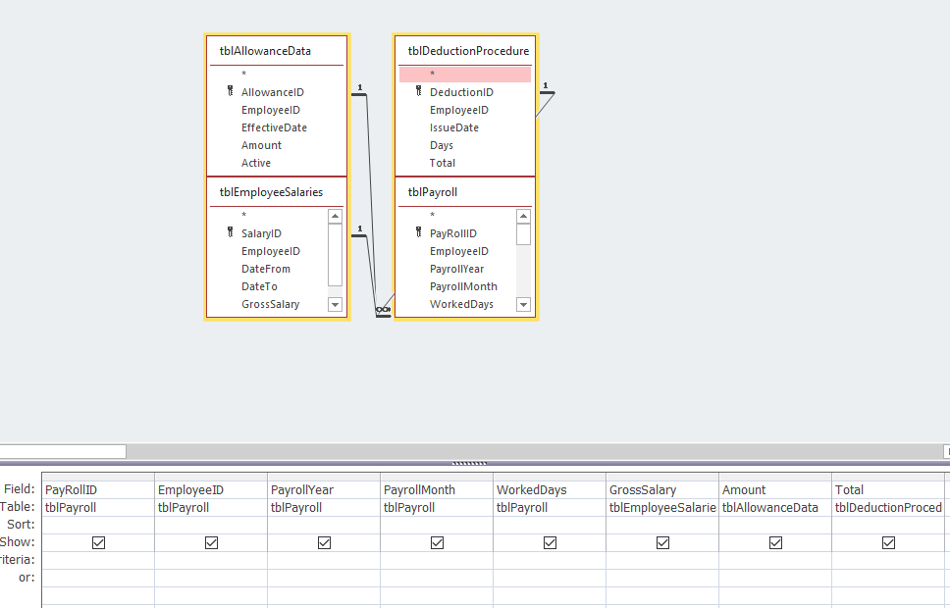The width and height of the screenshot is (950, 608).
Task: Select Amount field in tblAllowanceData list
Action: 261,145
